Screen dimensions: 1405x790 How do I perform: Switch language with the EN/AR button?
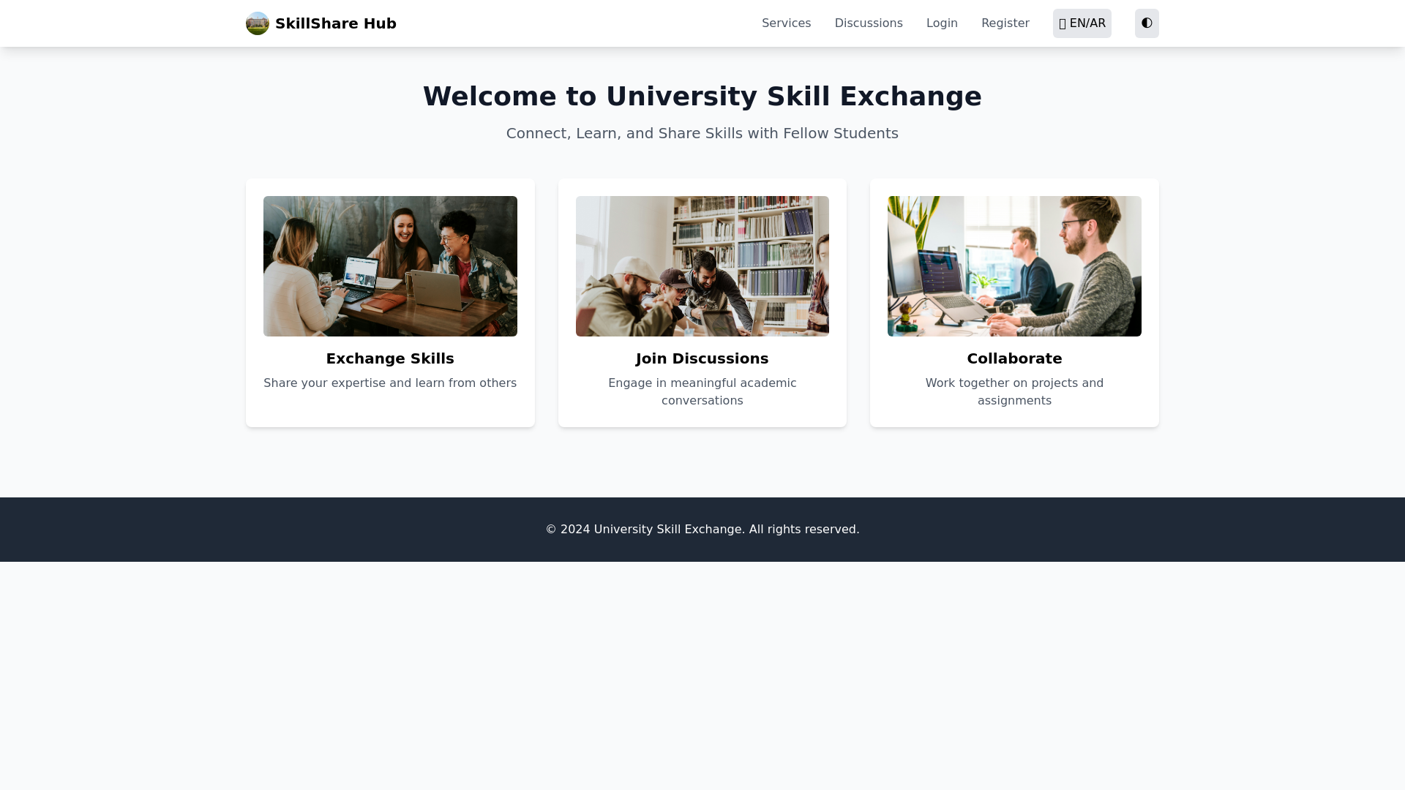point(1082,23)
